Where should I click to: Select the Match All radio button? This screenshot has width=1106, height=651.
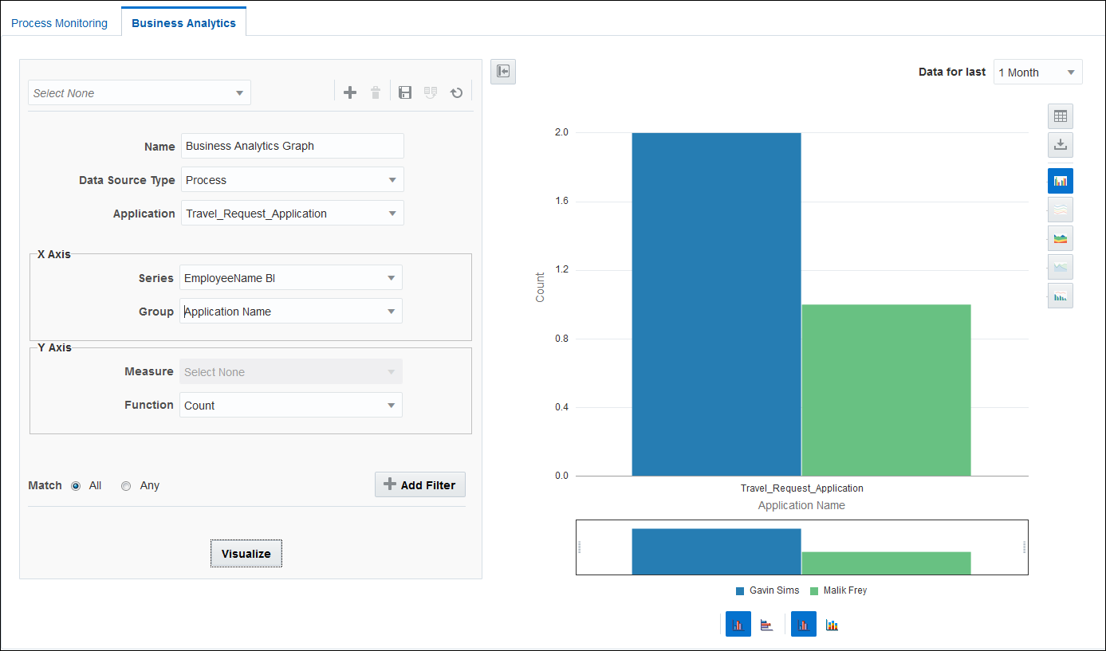click(76, 485)
